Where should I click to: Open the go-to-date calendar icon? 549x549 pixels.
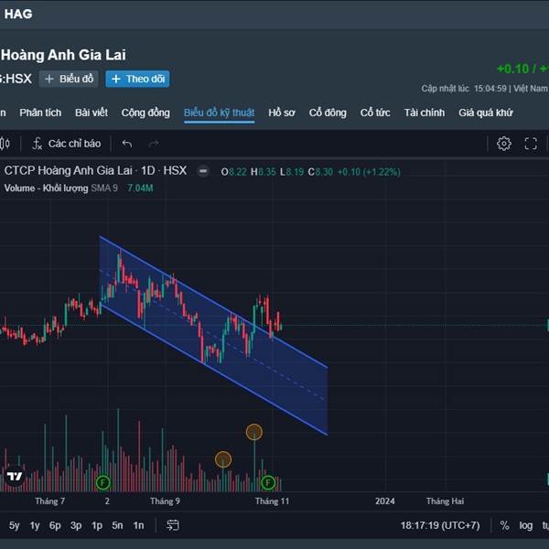[173, 525]
